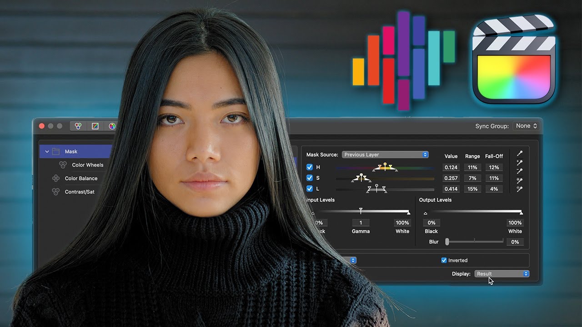
Task: Edit the Input Levels White 100% field
Action: 402,223
